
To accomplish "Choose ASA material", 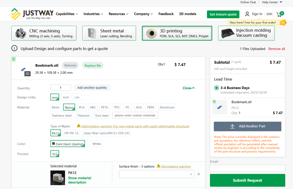I will [139, 107].
